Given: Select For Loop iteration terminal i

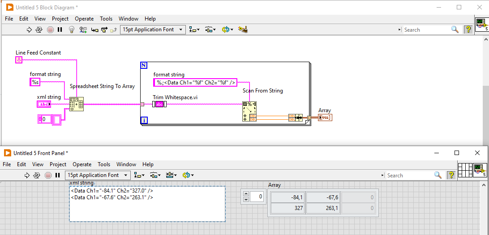Looking at the screenshot, I should pyautogui.click(x=144, y=120).
